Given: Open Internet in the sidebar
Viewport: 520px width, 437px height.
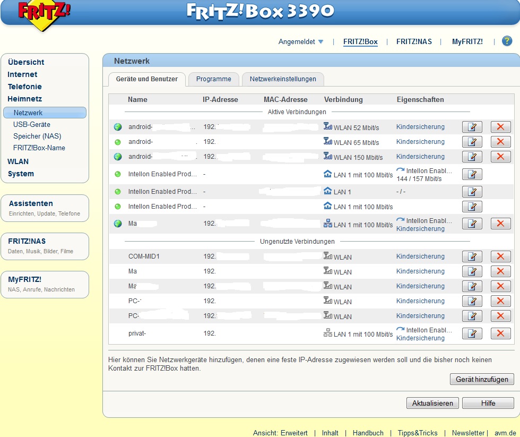Looking at the screenshot, I should [22, 74].
